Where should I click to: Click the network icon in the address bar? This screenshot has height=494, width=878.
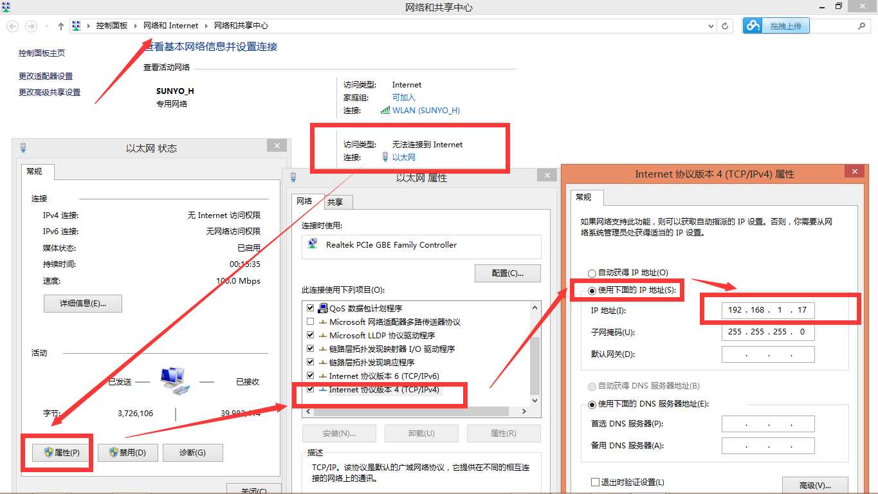77,26
